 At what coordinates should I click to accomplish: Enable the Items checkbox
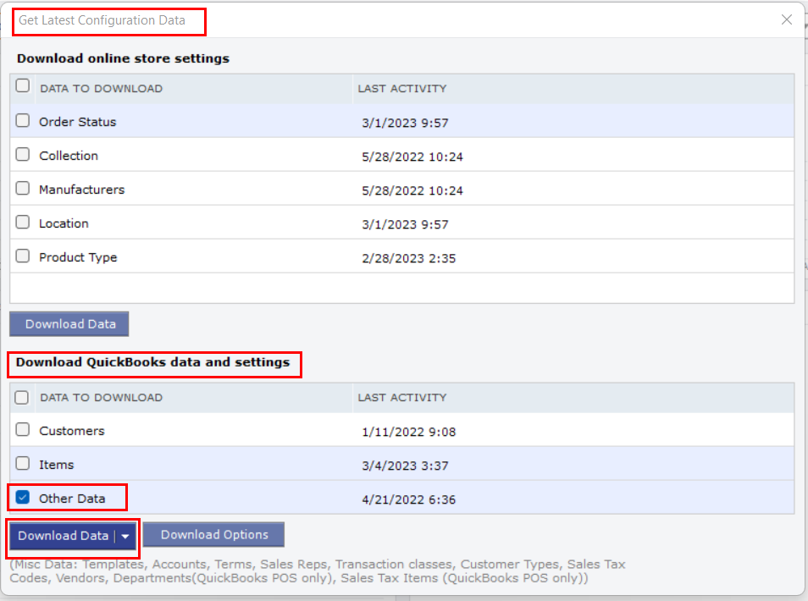23,464
